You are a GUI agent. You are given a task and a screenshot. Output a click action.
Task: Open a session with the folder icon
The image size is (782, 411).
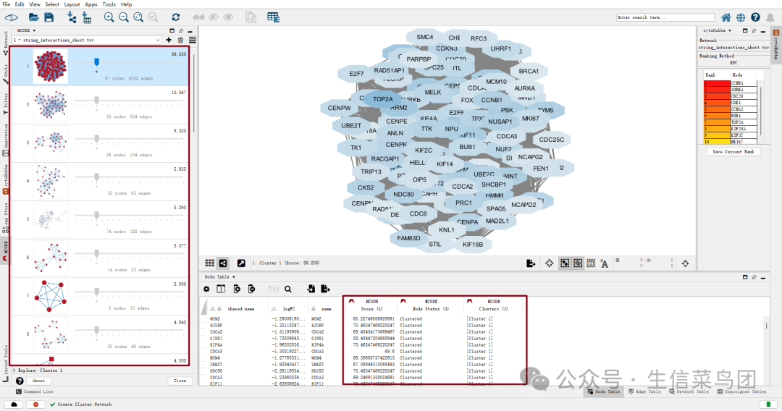(x=33, y=17)
